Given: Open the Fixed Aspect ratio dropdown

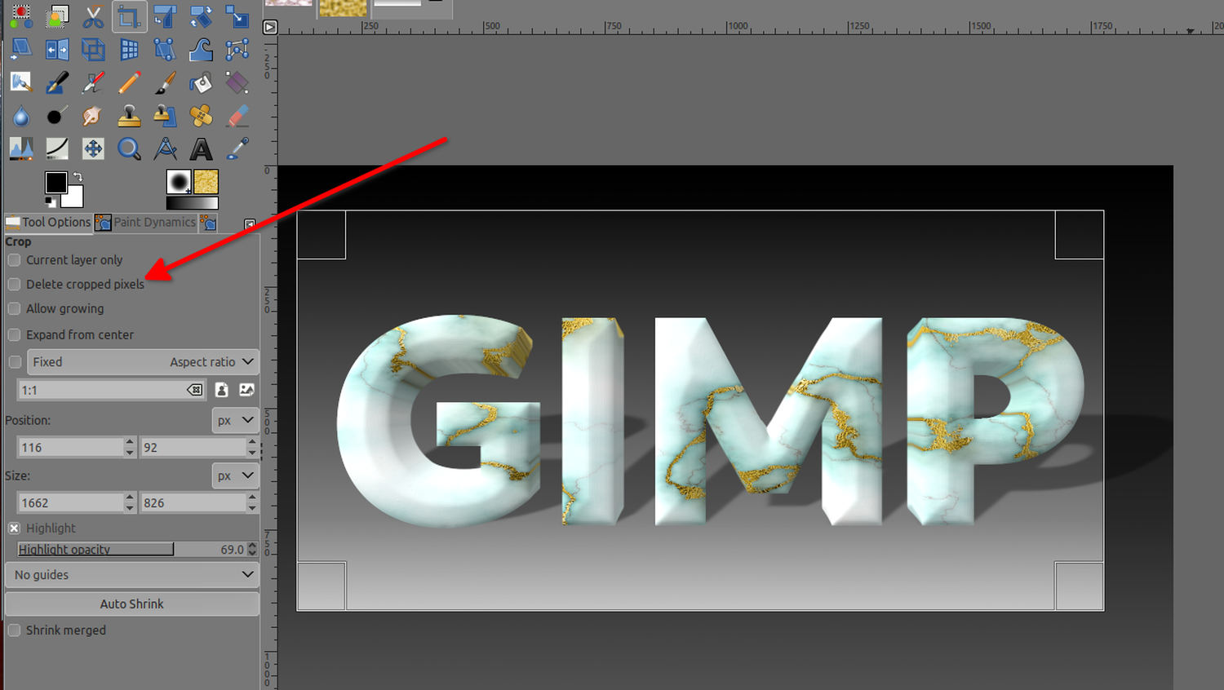Looking at the screenshot, I should click(x=143, y=362).
